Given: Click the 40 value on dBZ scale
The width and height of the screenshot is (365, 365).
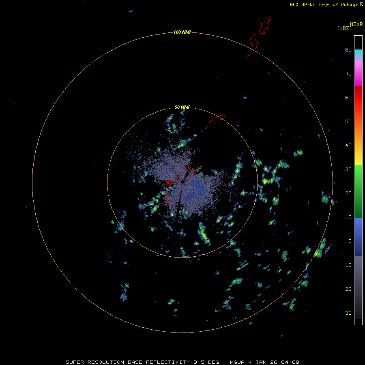Looking at the screenshot, I should [348, 145].
